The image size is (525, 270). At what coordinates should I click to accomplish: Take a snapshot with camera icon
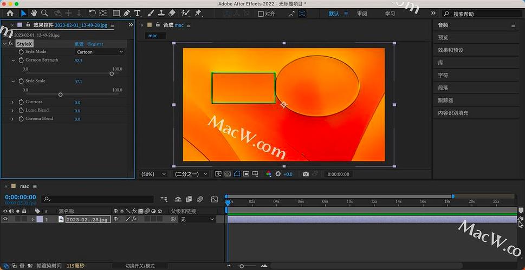[306, 174]
